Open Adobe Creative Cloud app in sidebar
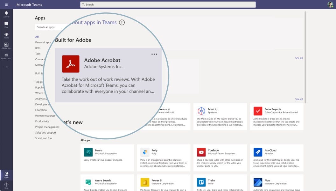This screenshot has width=336, height=191. coord(6,56)
